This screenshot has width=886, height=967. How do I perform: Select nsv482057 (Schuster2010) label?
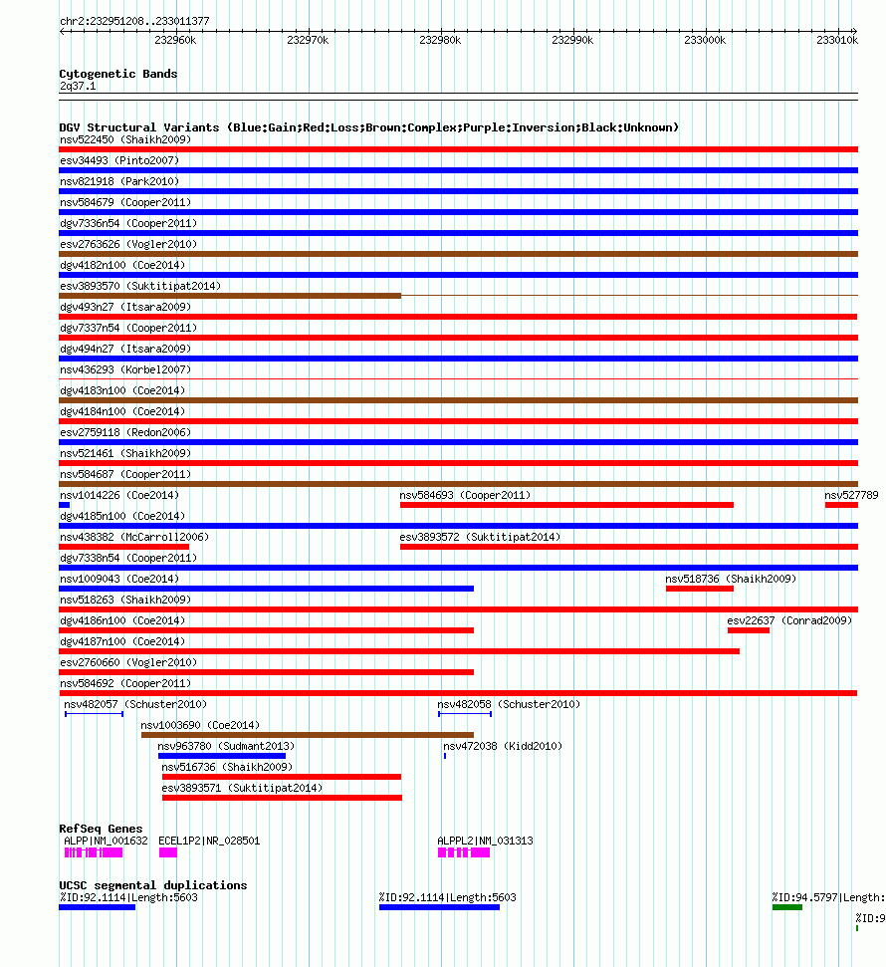click(135, 705)
